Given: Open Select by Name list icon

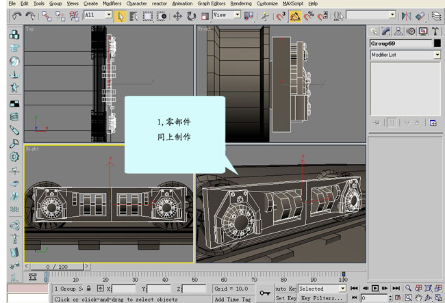Looking at the screenshot, I should [x=133, y=16].
